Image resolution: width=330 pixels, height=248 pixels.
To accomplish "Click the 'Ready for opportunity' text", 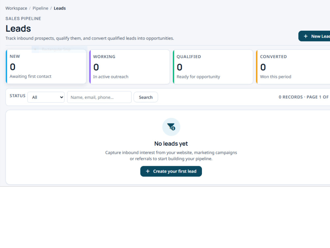I will [x=198, y=77].
